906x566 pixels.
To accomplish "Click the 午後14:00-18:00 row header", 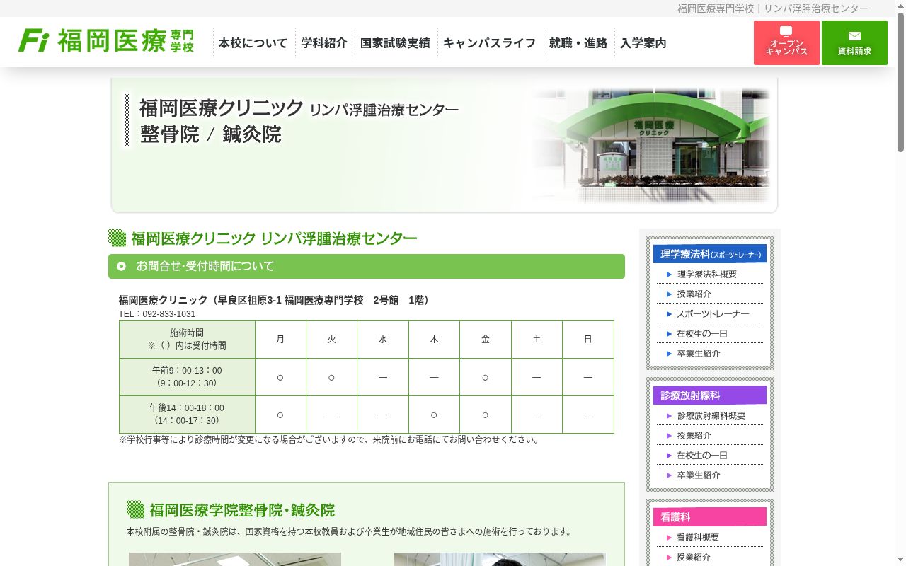I will point(187,415).
